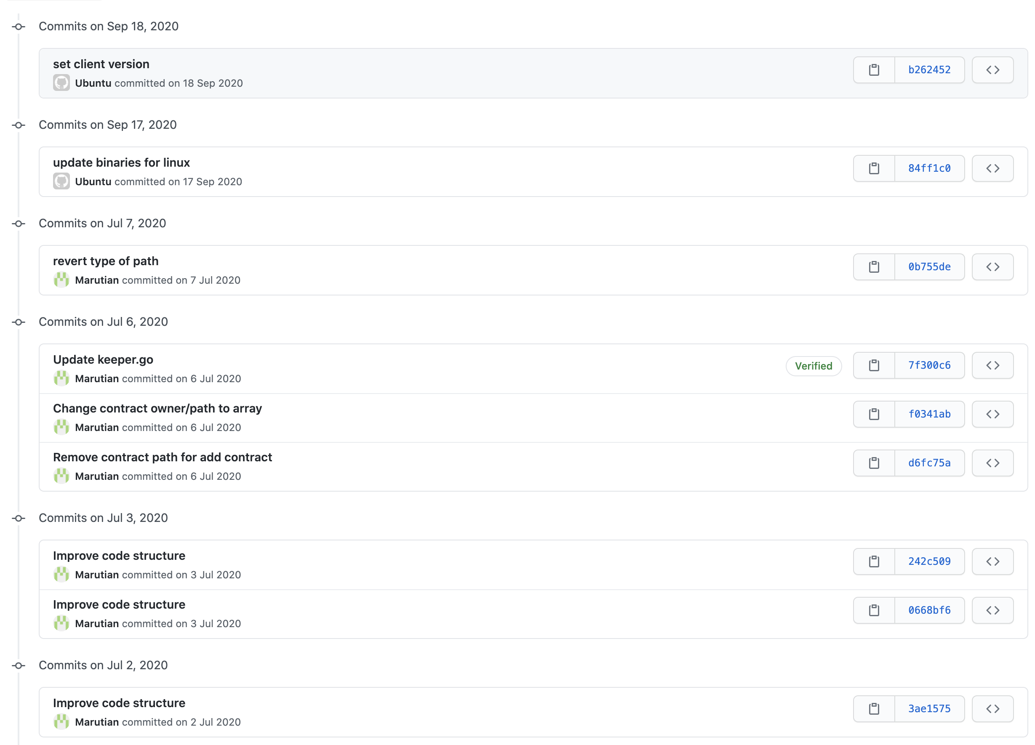Open 'Remove contract path for add contract' commit
This screenshot has height=745, width=1035.
[162, 458]
